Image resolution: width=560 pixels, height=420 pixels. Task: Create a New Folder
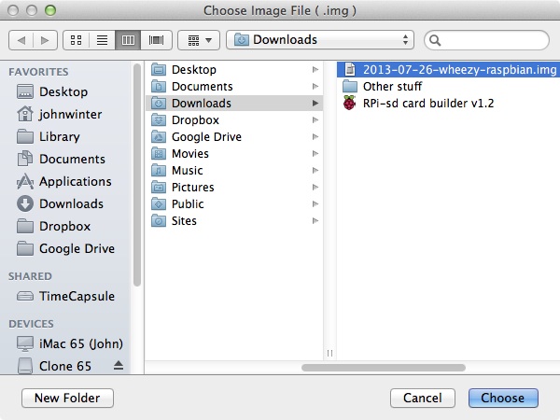coord(67,398)
